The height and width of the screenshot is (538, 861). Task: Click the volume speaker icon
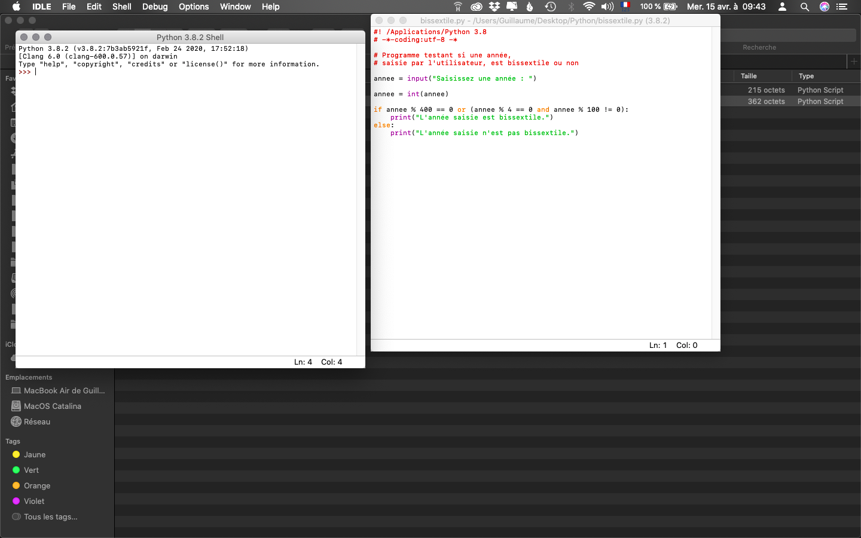(x=607, y=7)
